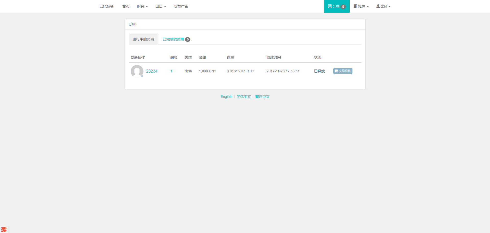Image resolution: width=490 pixels, height=233 pixels.
Task: Click the 交易操作 button
Action: coord(343,71)
